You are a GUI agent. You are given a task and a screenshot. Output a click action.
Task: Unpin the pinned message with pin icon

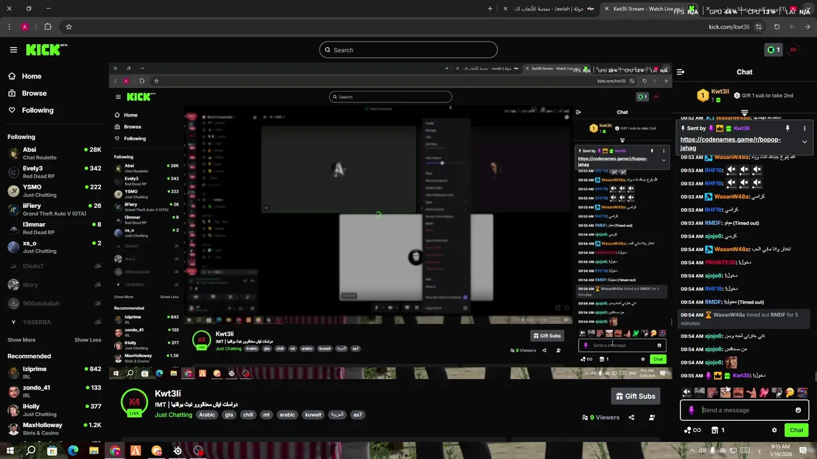[788, 128]
